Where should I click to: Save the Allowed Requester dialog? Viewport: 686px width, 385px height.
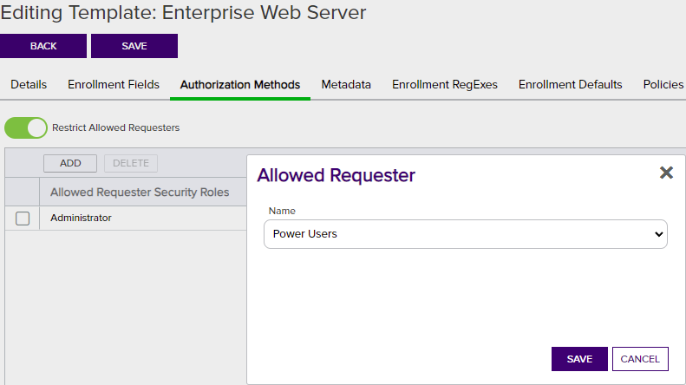[x=579, y=359]
